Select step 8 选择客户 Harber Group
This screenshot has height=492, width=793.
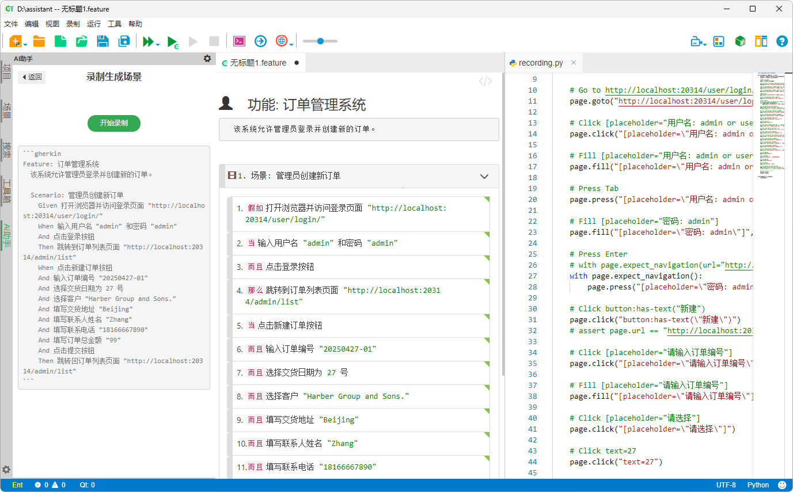click(358, 396)
